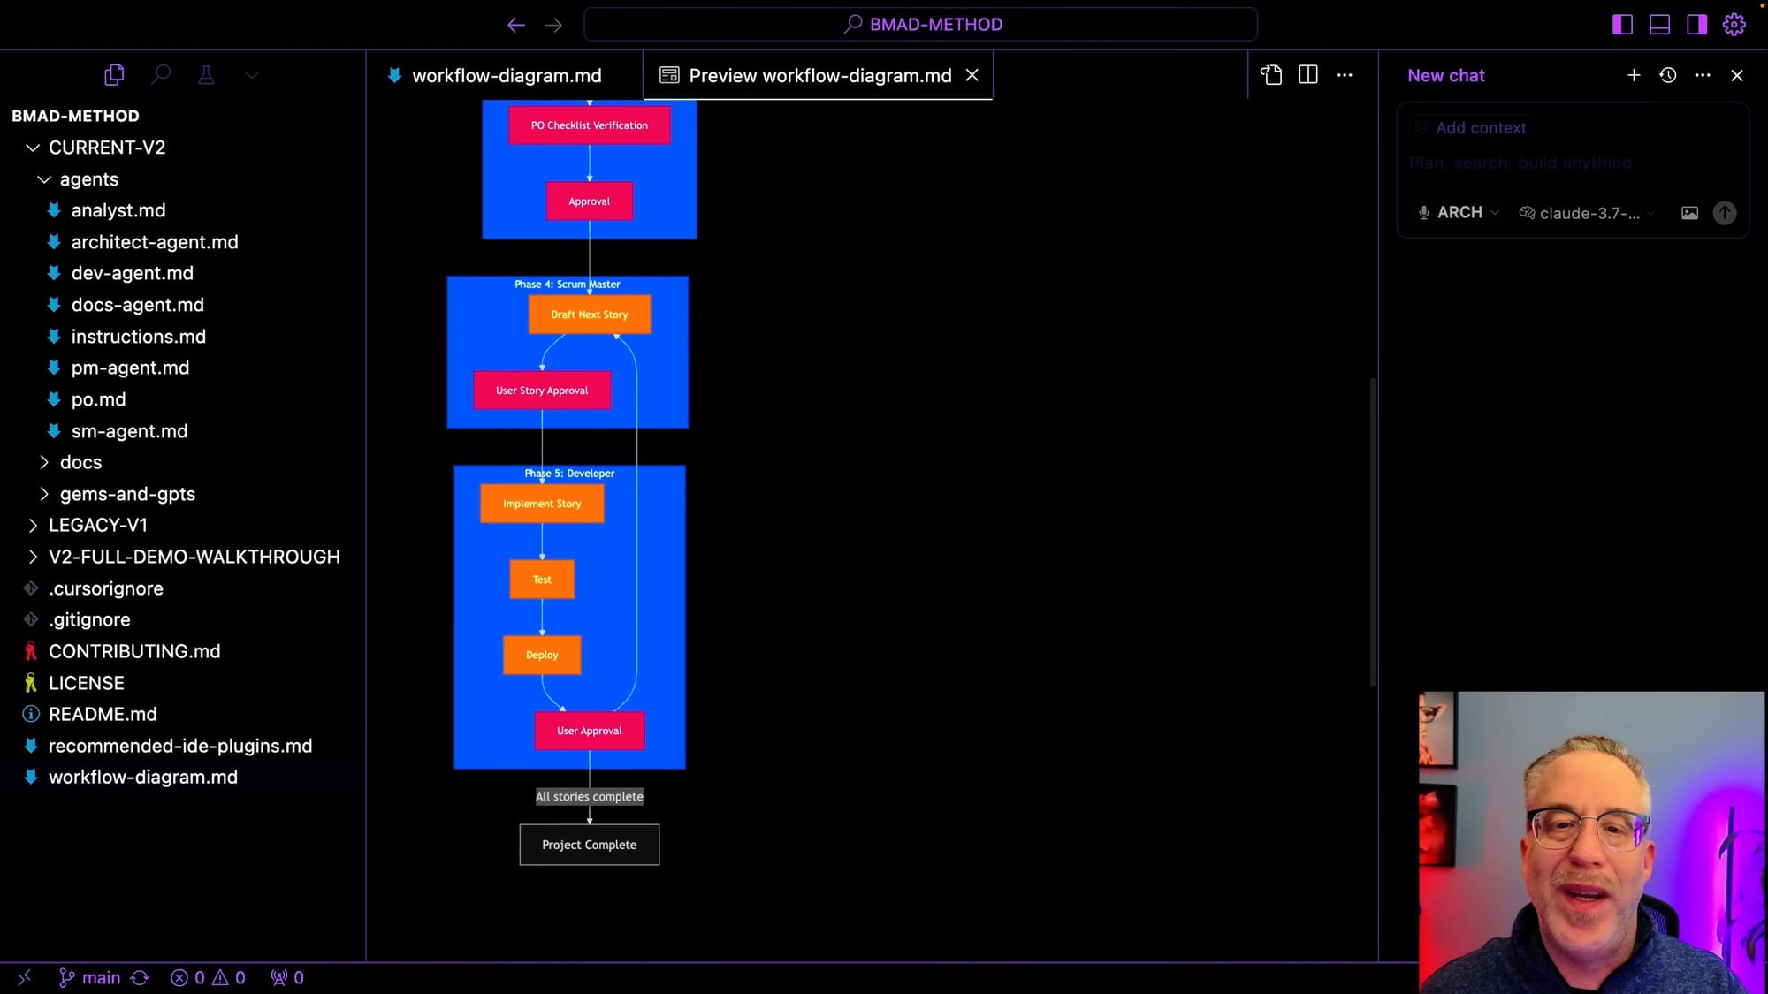Click the Show Source icon for the preview
1768x994 pixels.
coord(1271,75)
